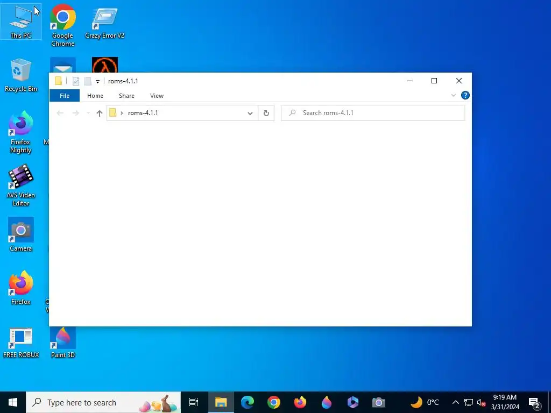Go up one folder level
The width and height of the screenshot is (551, 413).
pyautogui.click(x=100, y=113)
